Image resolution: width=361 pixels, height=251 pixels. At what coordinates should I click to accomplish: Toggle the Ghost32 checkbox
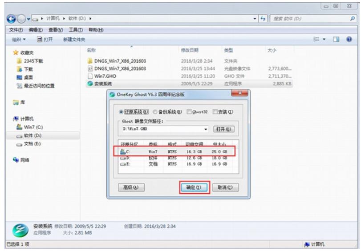pos(189,112)
